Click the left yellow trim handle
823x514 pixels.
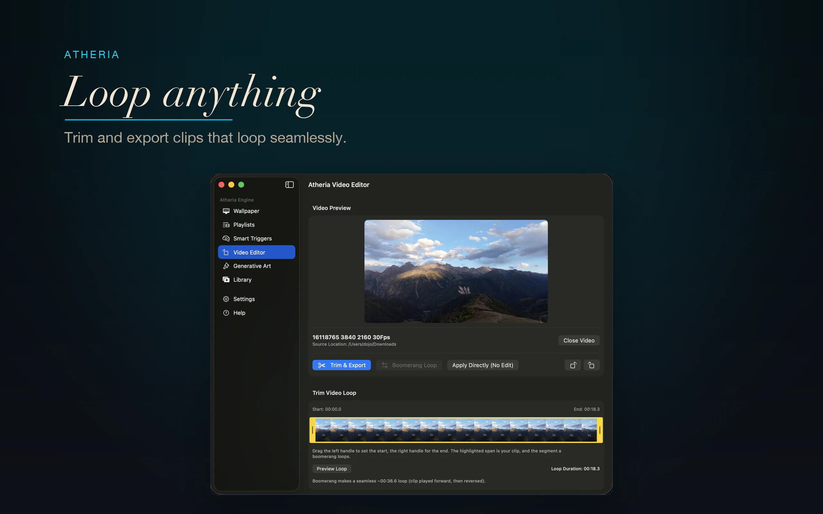pyautogui.click(x=312, y=430)
